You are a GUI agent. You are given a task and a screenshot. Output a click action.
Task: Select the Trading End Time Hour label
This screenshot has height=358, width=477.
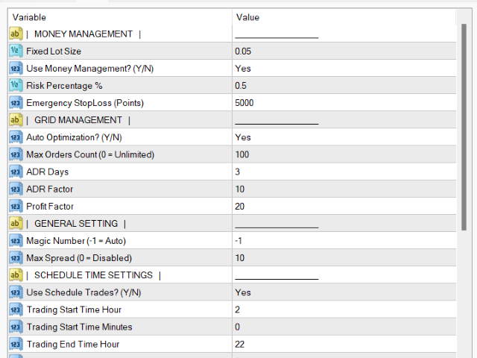pyautogui.click(x=73, y=344)
